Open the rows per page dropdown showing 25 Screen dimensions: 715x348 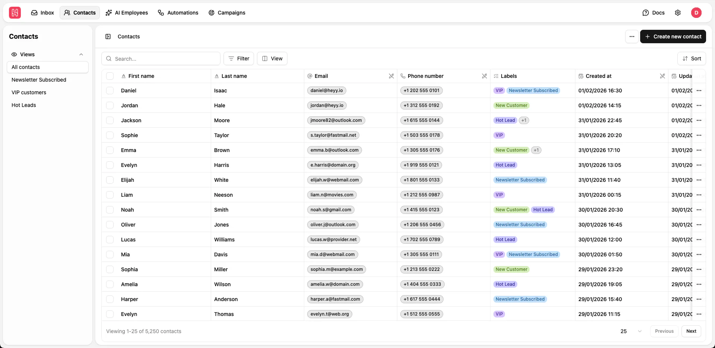tap(631, 331)
